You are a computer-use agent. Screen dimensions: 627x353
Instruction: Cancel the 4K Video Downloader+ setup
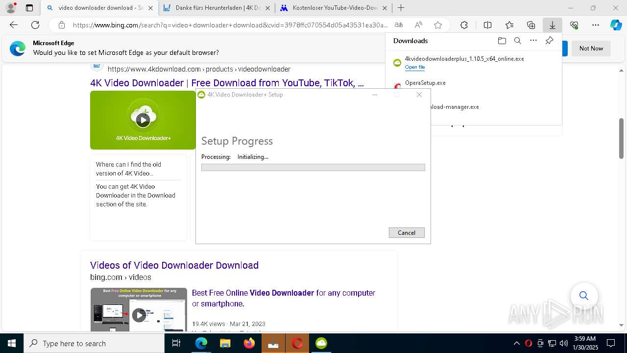407,233
